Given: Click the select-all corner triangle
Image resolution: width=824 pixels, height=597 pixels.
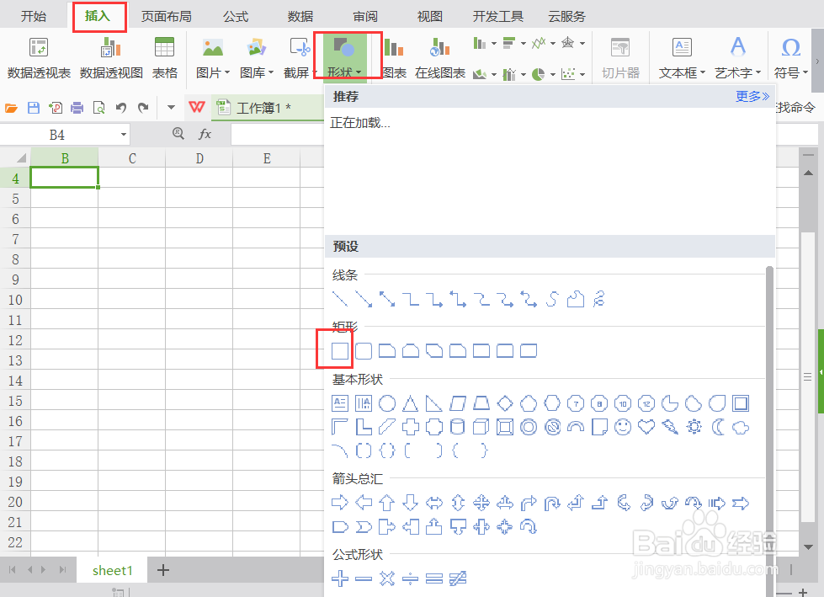Looking at the screenshot, I should [x=20, y=157].
